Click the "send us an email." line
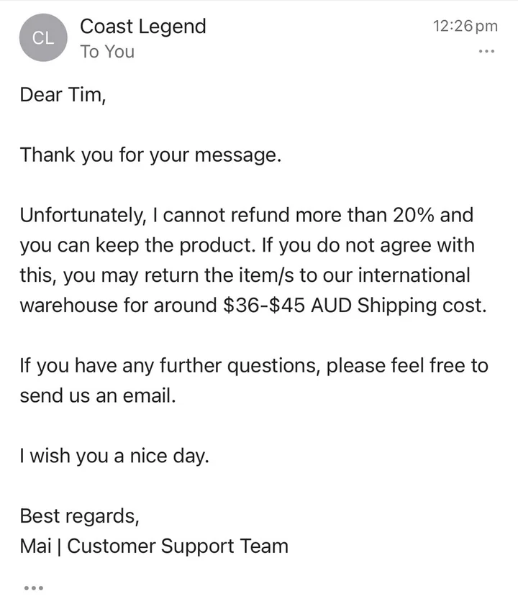This screenshot has height=596, width=518. click(x=97, y=395)
